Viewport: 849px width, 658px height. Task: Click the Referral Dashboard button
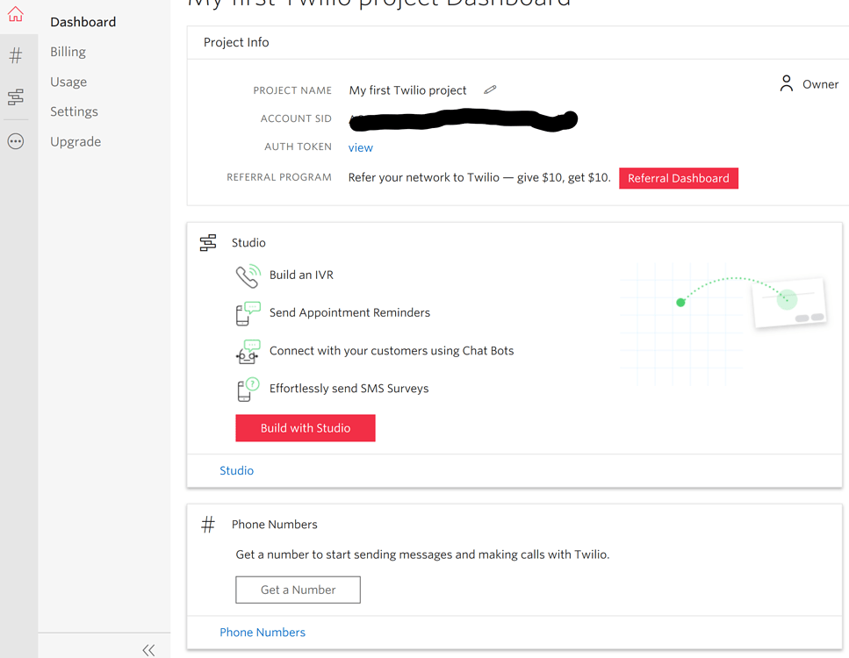pos(678,177)
